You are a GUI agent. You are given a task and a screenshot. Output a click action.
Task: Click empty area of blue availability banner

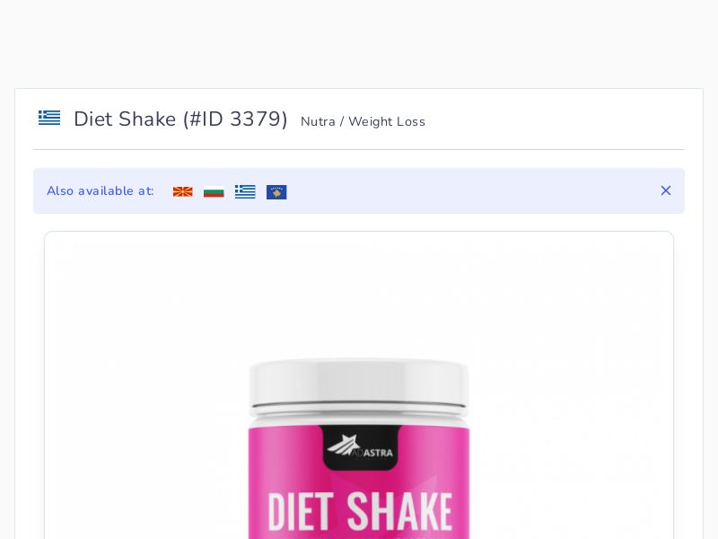472,190
